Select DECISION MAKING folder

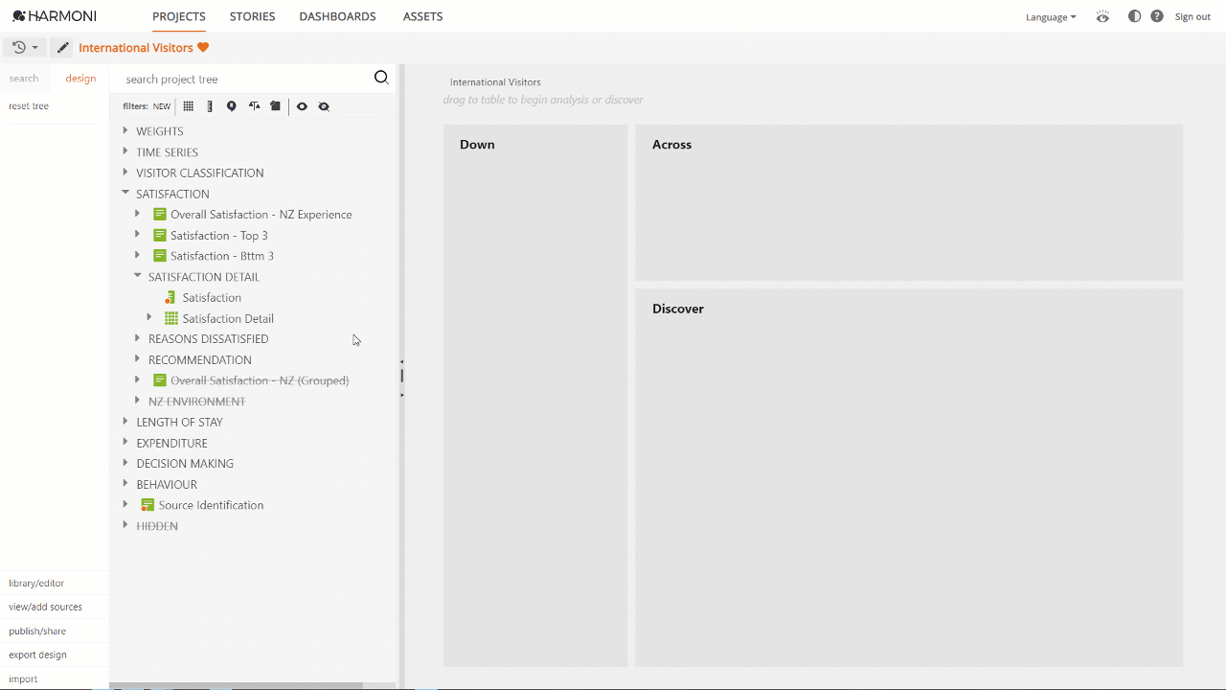185,463
